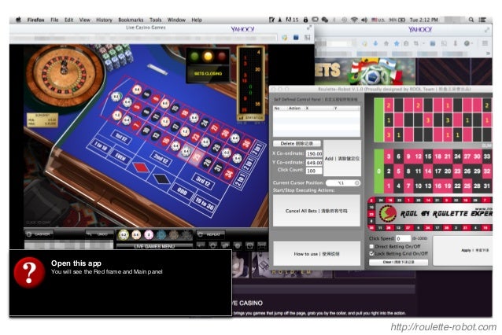
Task: Click the Home icon in right Firefox toolbar
Action: (386, 43)
